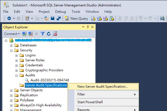Click the Save disk icon

point(53,19)
